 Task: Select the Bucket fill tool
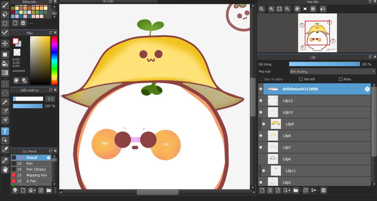(5, 64)
